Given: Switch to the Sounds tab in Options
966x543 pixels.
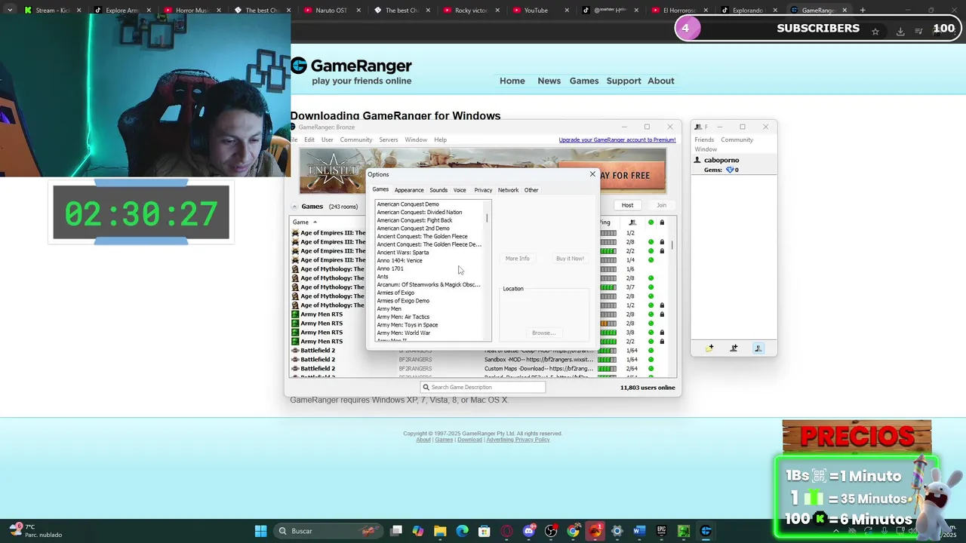Looking at the screenshot, I should (x=438, y=190).
